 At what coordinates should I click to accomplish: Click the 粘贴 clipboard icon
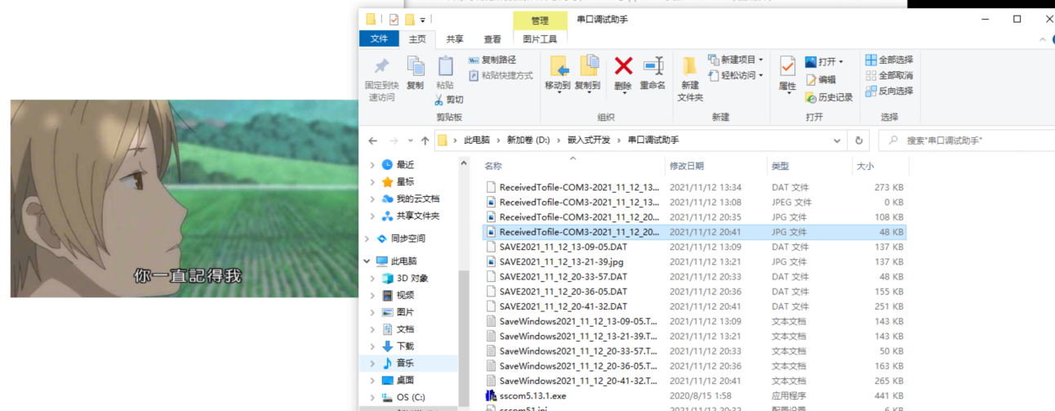click(x=445, y=67)
